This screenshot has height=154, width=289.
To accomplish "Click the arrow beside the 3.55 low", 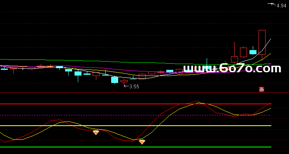I will [x=126, y=86].
